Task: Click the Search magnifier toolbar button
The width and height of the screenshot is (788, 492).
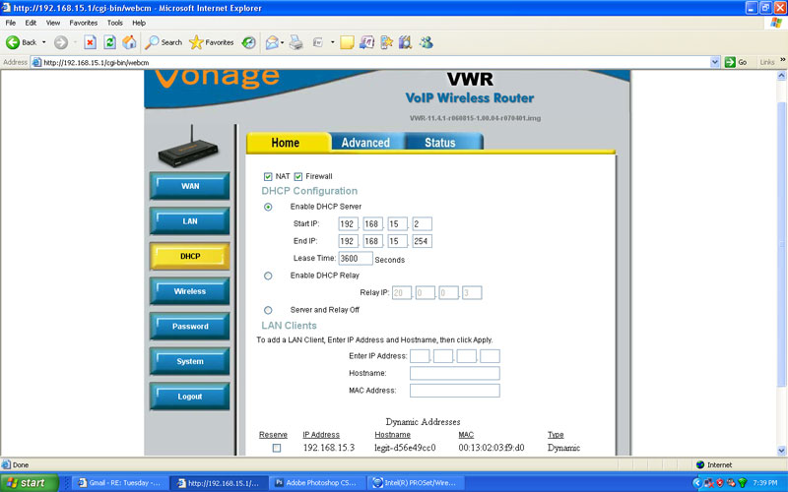Action: (164, 42)
